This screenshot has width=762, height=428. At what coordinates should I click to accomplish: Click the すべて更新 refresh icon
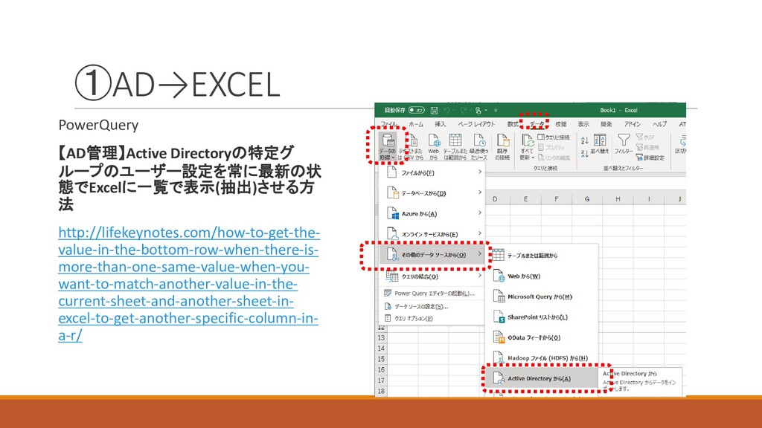pos(527,140)
